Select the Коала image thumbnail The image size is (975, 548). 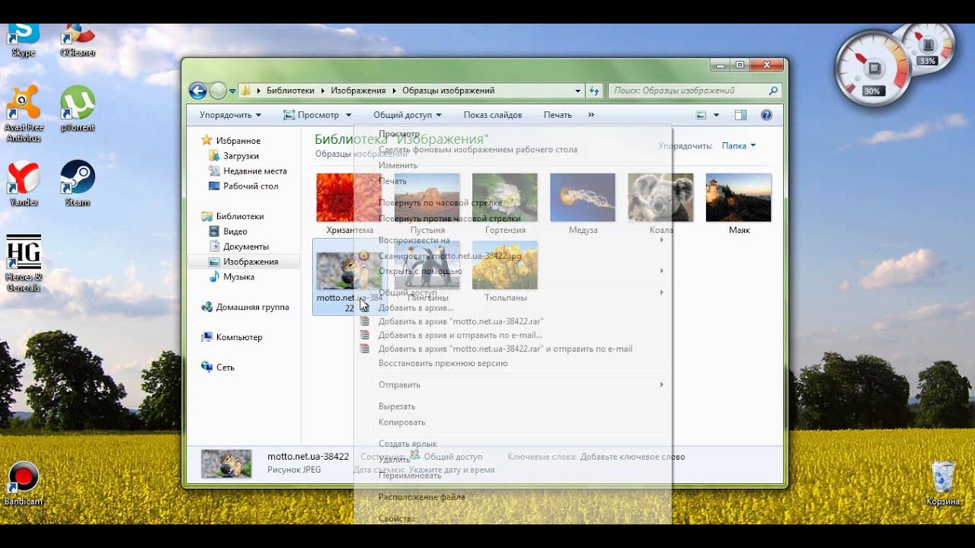tap(660, 198)
